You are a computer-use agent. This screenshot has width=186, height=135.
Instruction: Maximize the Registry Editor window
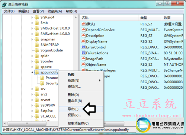coord(167,3)
